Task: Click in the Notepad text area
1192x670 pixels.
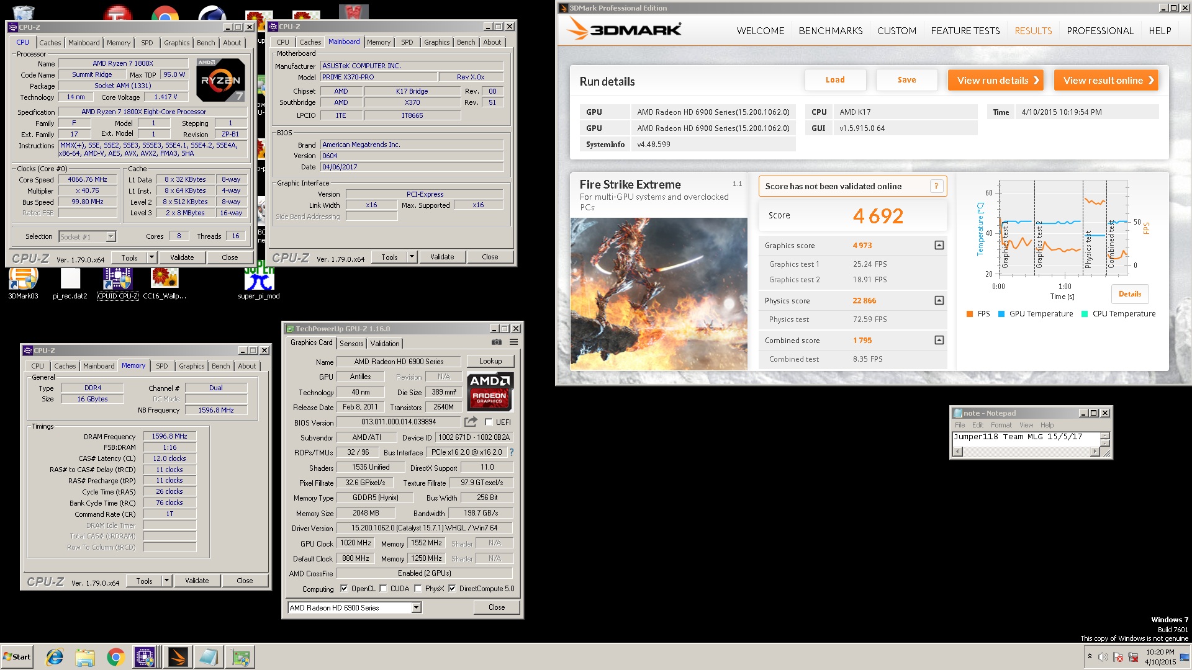Action: click(x=1026, y=439)
